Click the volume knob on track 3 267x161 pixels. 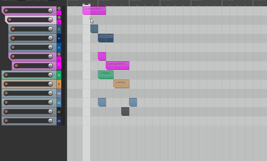pos(51,29)
